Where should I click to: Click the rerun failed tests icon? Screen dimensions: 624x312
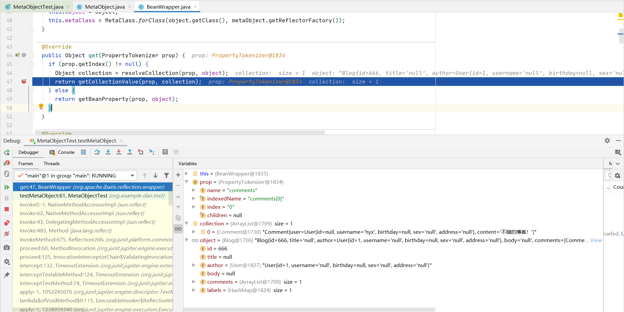(7, 163)
